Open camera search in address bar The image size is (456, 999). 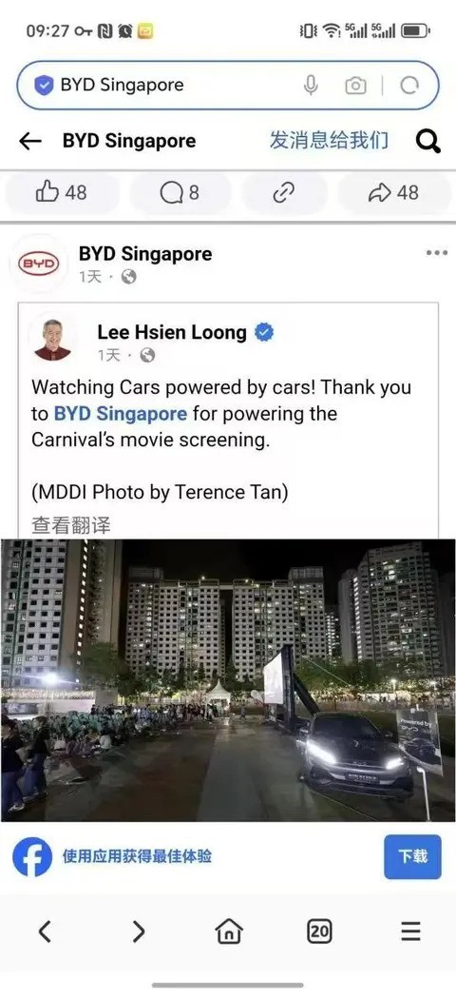[x=355, y=86]
